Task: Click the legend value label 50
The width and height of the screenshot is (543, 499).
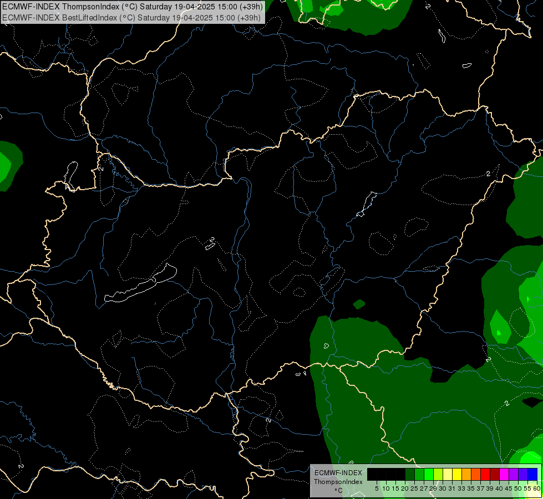Action: [x=518, y=488]
